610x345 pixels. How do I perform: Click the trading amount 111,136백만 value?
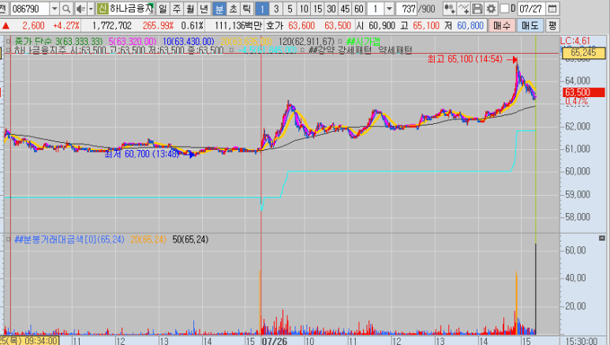pos(238,26)
